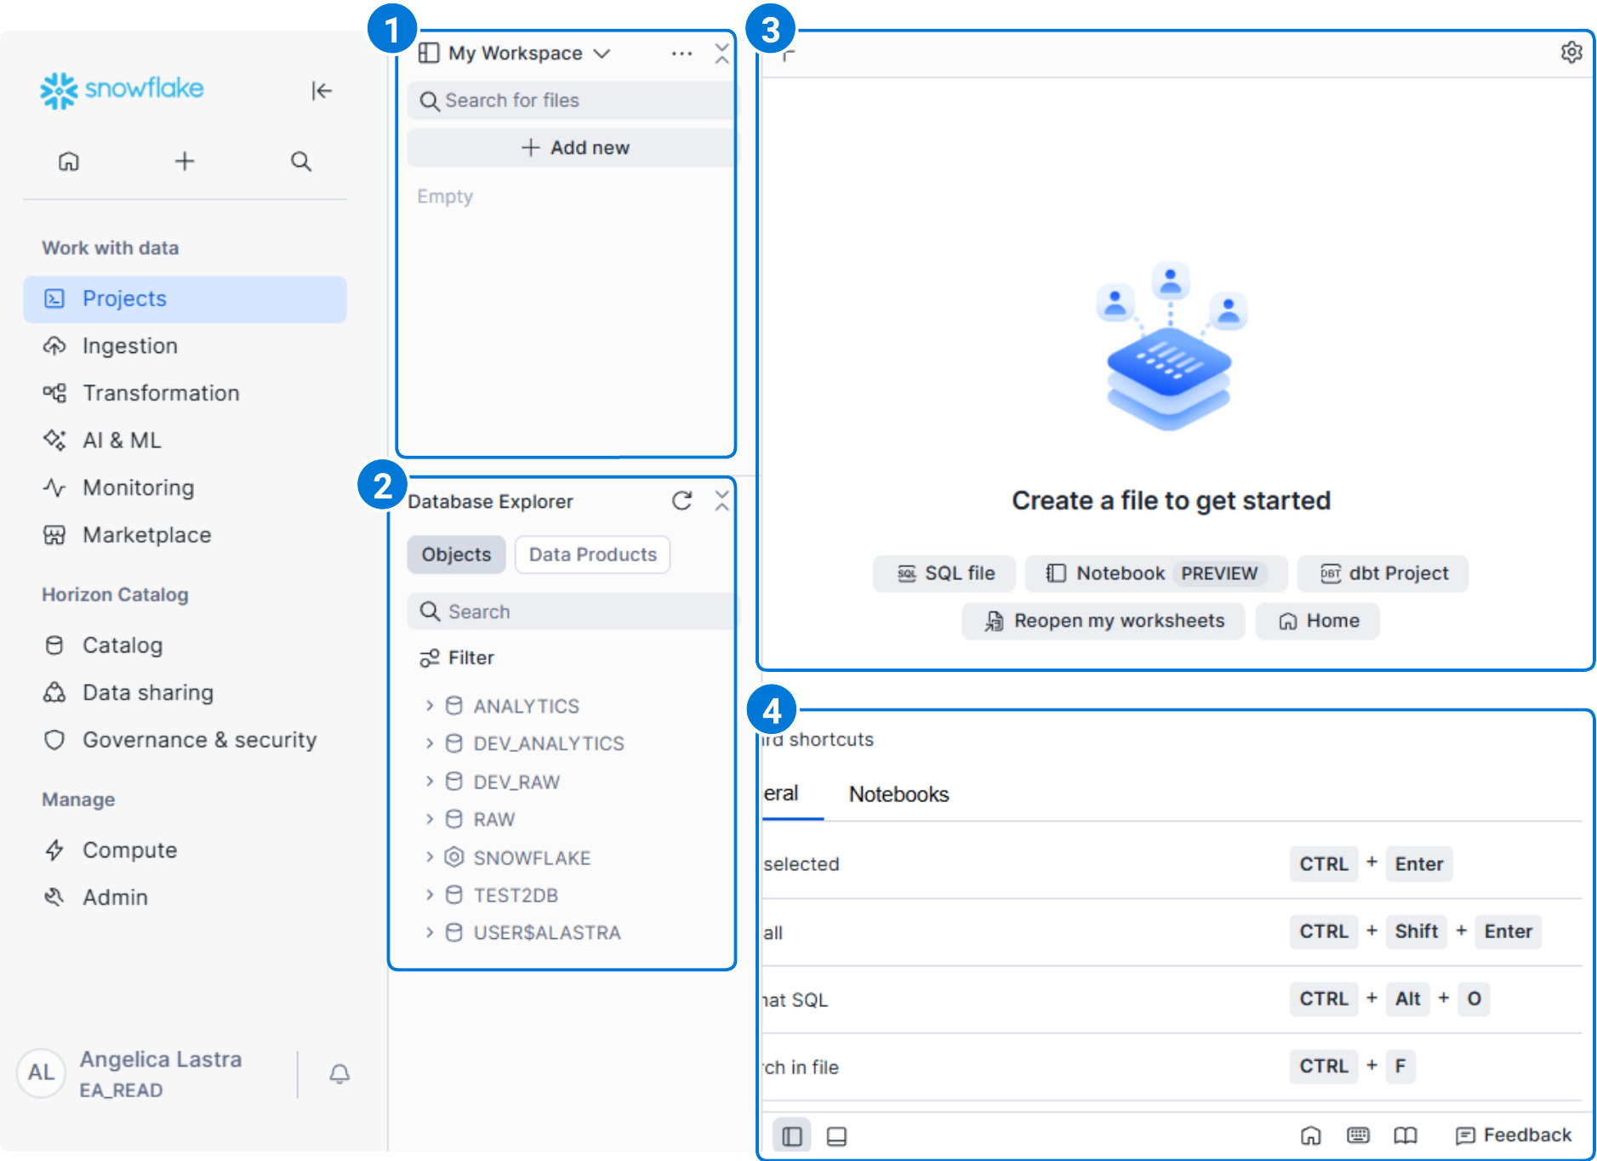Open Ingestion in the sidebar menu
This screenshot has width=1597, height=1161.
pyautogui.click(x=129, y=346)
